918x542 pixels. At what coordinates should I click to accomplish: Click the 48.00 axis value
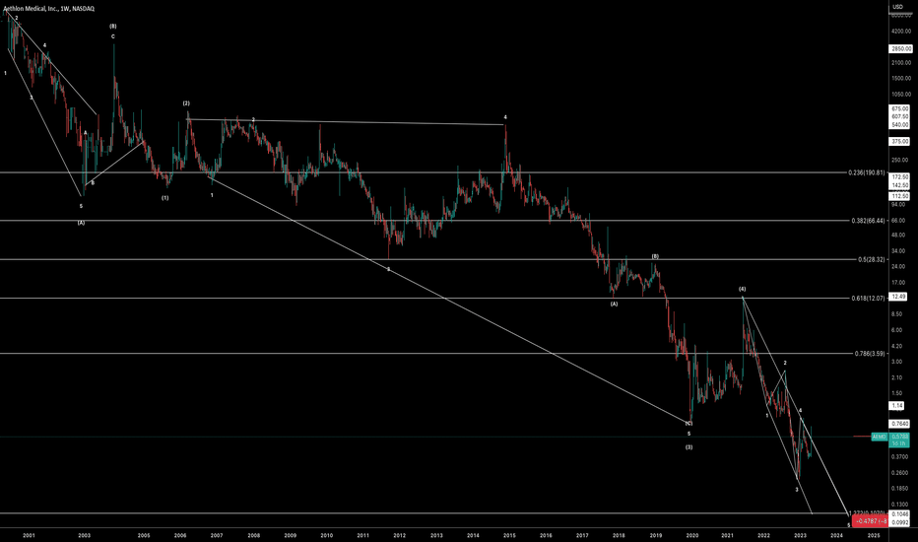[x=898, y=235]
